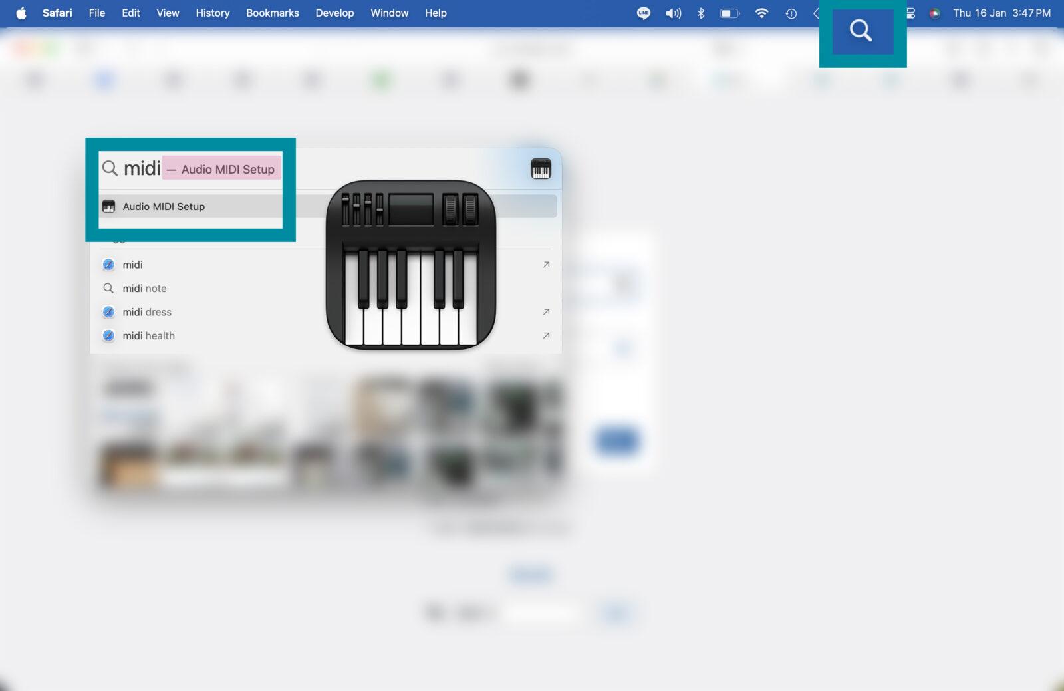Select the Audio MIDI Setup search result

[x=164, y=207]
